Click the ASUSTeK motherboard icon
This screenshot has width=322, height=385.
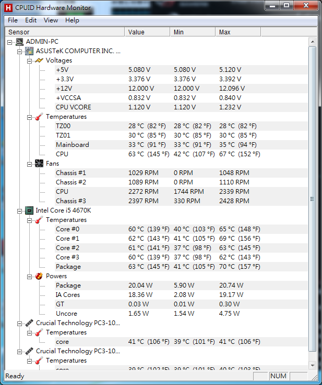click(29, 51)
